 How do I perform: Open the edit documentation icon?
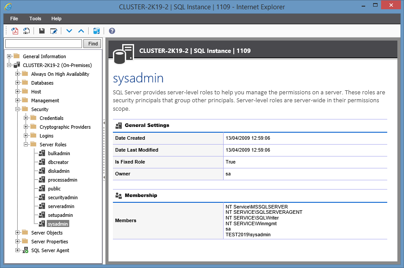point(53,31)
